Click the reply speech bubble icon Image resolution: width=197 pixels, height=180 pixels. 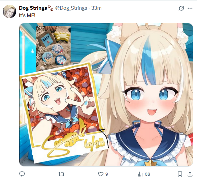pos(22,174)
